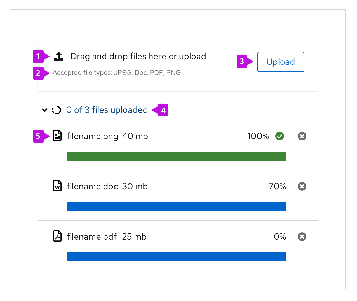Screen dimensions: 357x301
Task: Click 'Drag and drop files here' text
Action: coord(138,56)
